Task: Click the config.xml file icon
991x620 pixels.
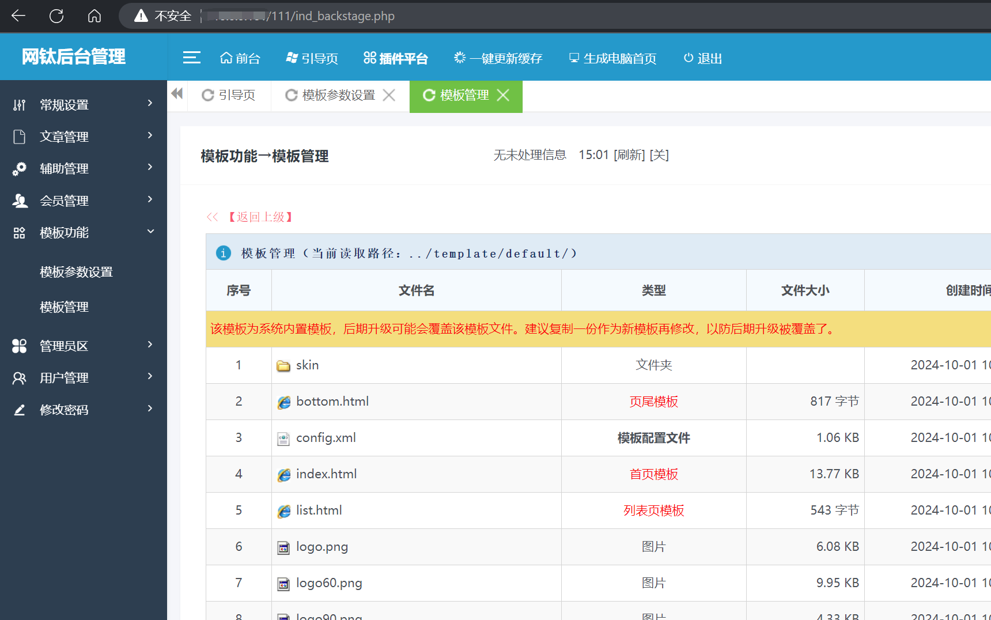Action: [x=283, y=438]
